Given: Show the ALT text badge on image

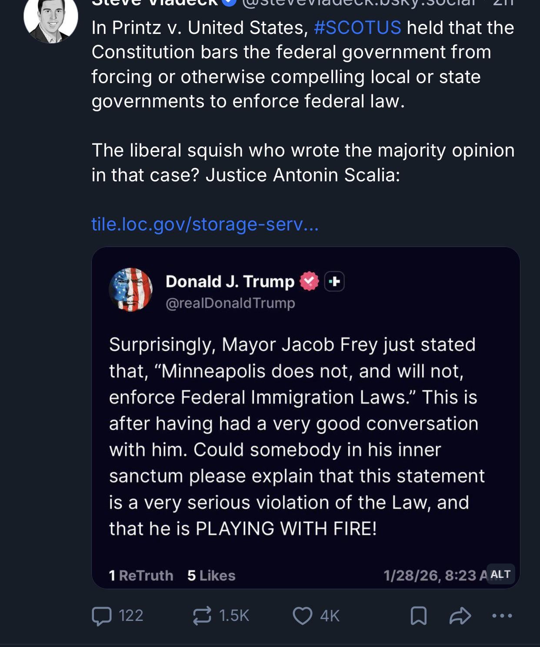Looking at the screenshot, I should coord(500,574).
